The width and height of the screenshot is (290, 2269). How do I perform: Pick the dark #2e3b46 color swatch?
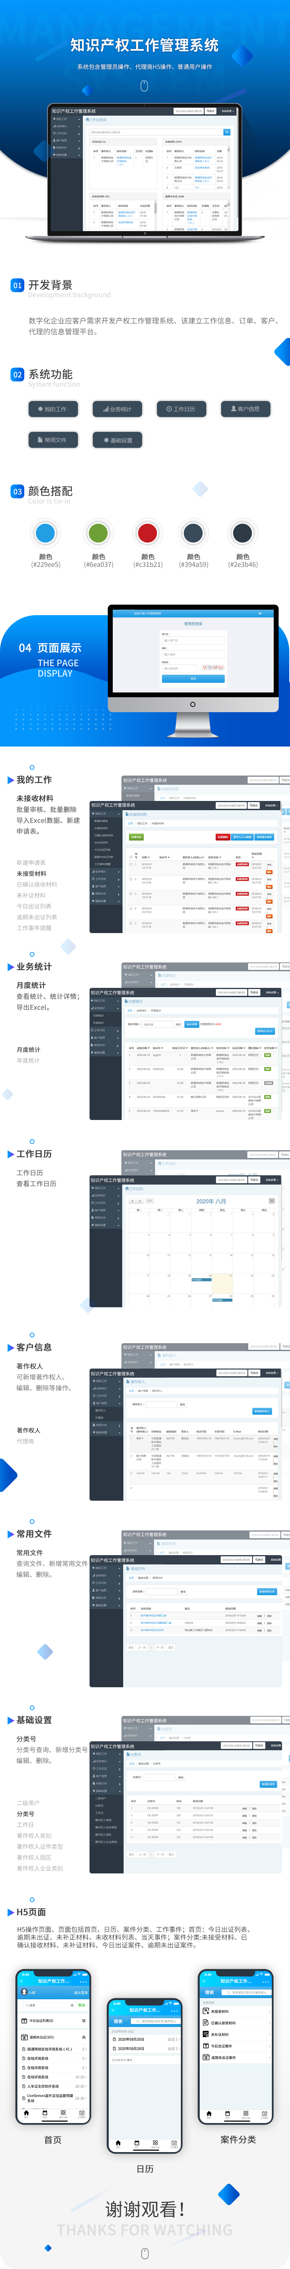243,533
